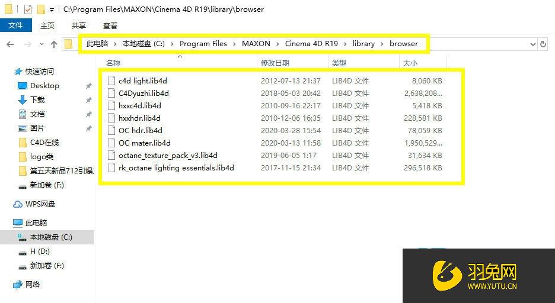Click Program Files breadcrumb segment
This screenshot has width=555, height=303.
(x=203, y=43)
